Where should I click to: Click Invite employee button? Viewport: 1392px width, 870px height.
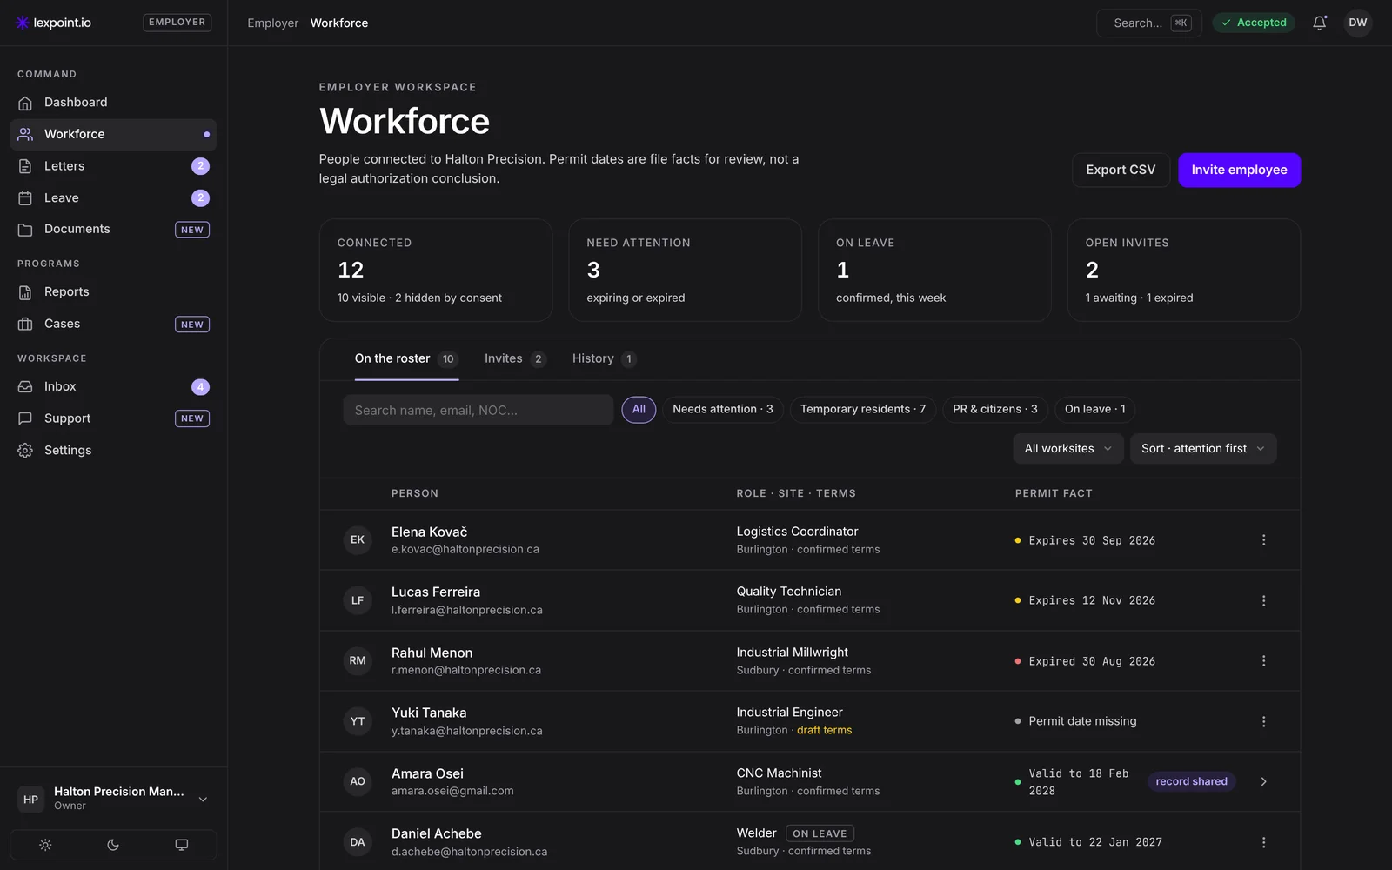click(x=1239, y=170)
